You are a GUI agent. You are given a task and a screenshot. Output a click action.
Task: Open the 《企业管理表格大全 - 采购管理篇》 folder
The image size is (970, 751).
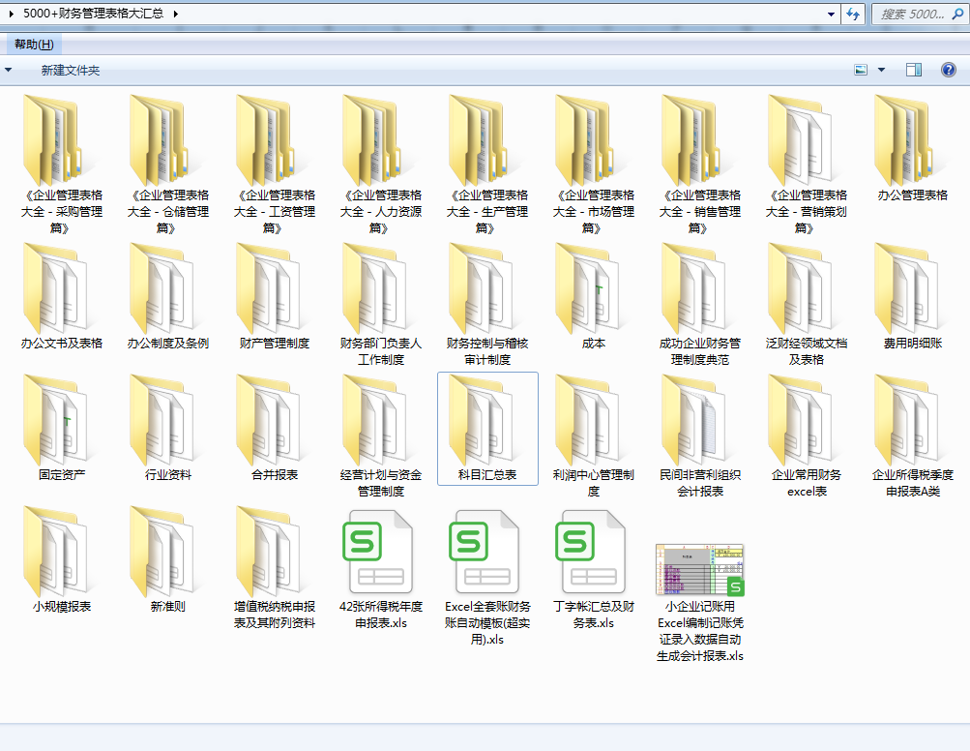[61, 165]
